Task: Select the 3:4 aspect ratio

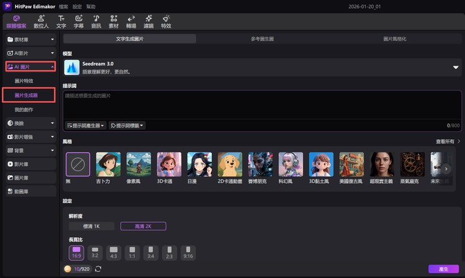Action: coord(151,253)
